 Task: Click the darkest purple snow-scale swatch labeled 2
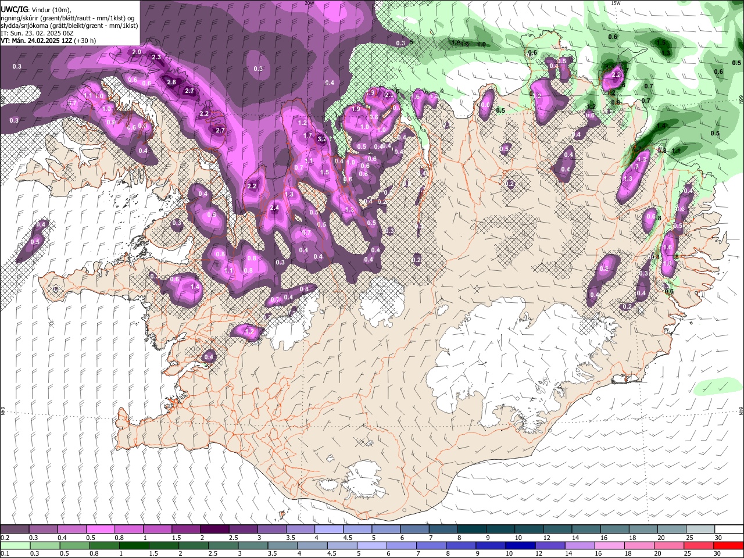(214, 529)
